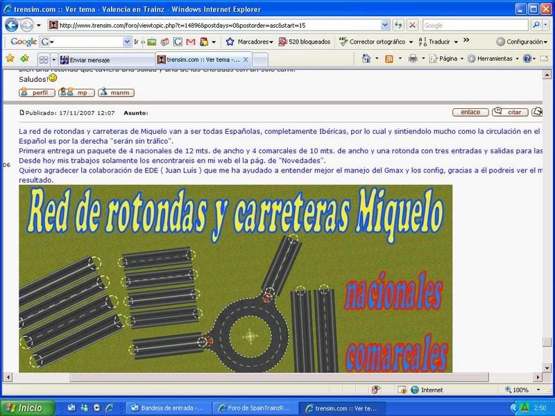Screen dimensions: 555x416
Task: Go back with the Back arrow button
Action: (x=11, y=25)
